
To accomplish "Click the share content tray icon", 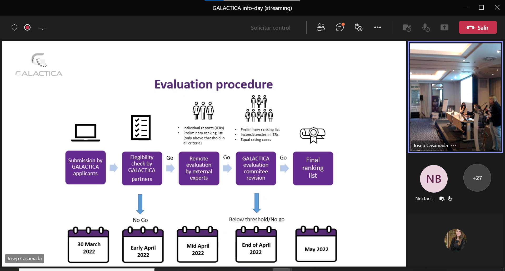I will tap(444, 27).
